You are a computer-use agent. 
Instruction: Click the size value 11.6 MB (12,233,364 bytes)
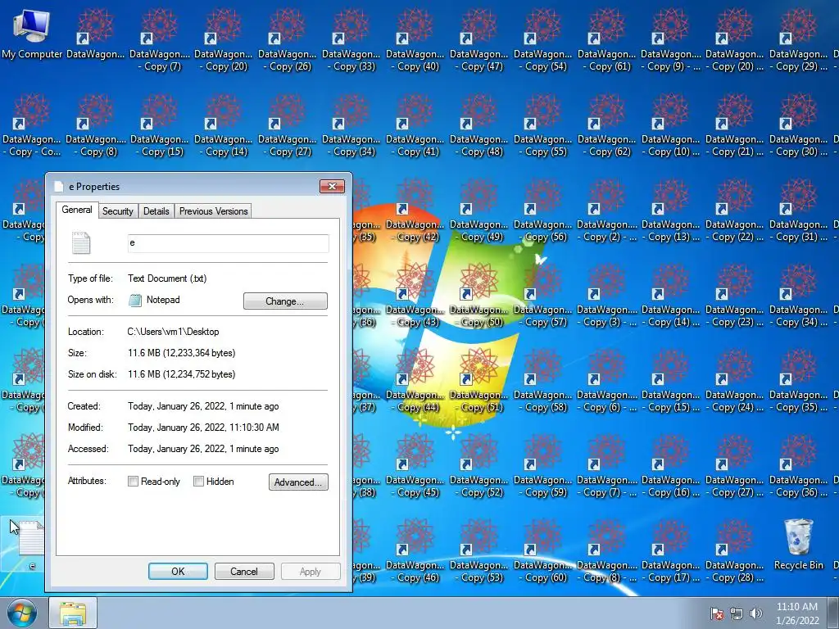(181, 353)
